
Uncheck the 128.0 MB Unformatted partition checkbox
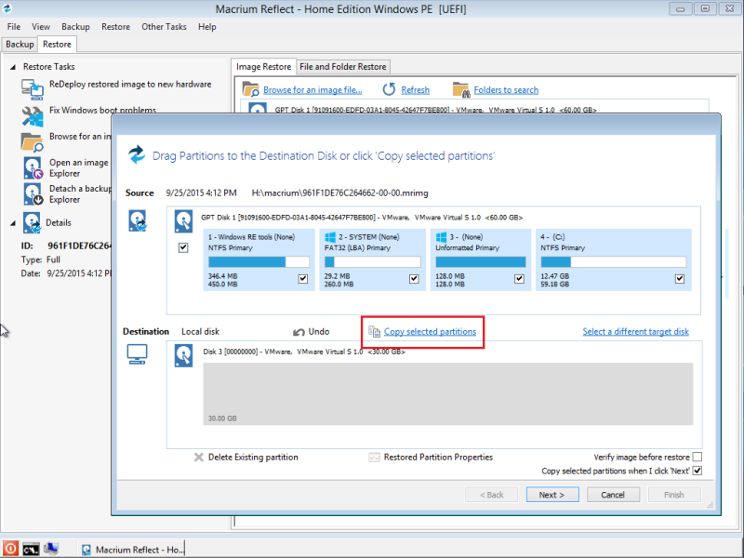519,279
